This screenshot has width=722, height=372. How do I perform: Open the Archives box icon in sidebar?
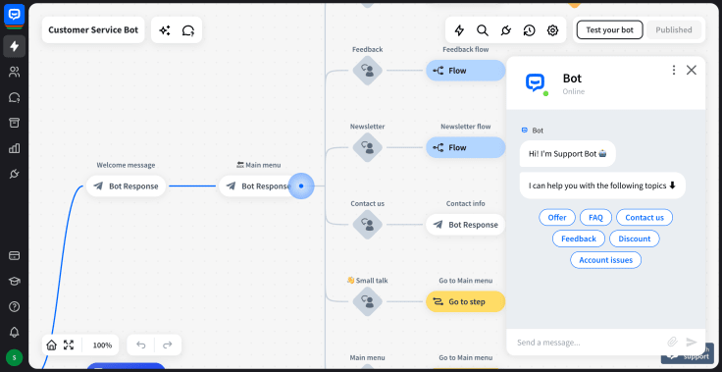click(x=15, y=123)
